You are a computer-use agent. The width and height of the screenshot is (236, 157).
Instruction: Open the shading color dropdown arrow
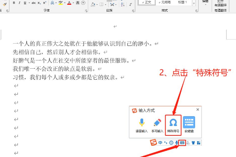(x=97, y=5)
